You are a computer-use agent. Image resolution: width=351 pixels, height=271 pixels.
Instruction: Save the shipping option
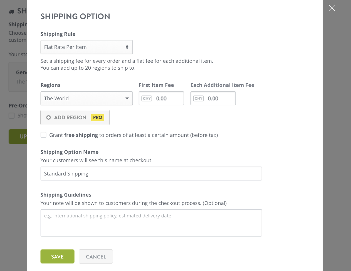click(57, 257)
